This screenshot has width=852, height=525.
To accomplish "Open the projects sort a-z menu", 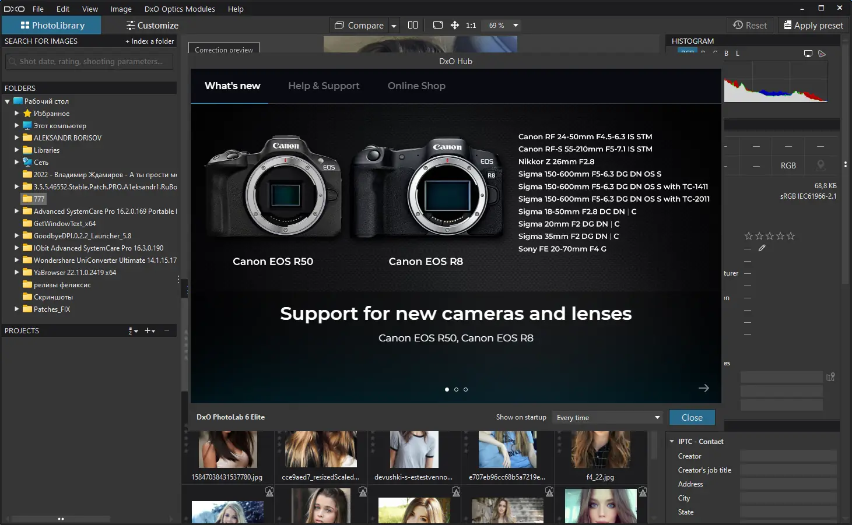I will coord(133,331).
